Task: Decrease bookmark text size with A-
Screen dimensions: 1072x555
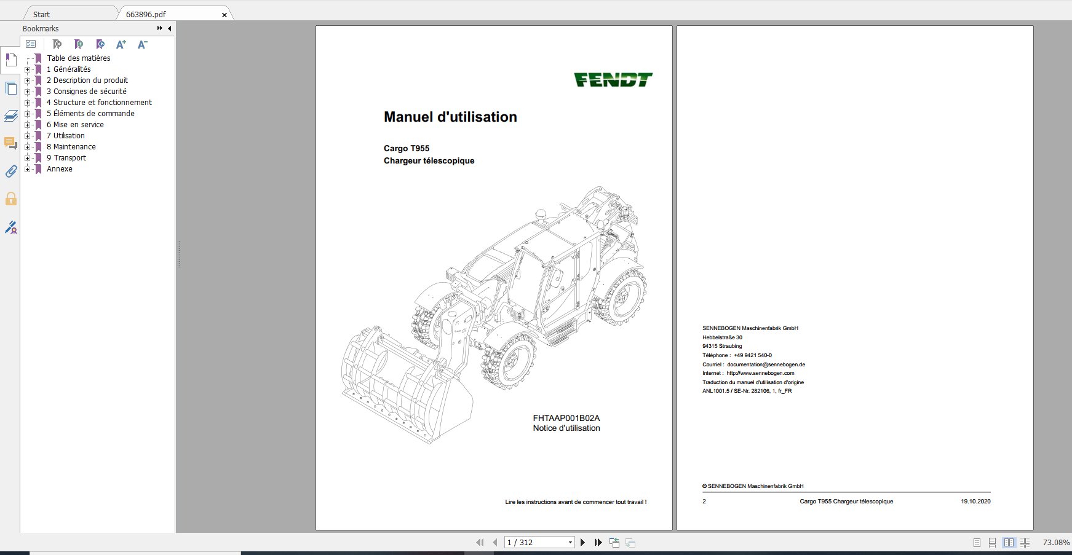Action: [142, 44]
